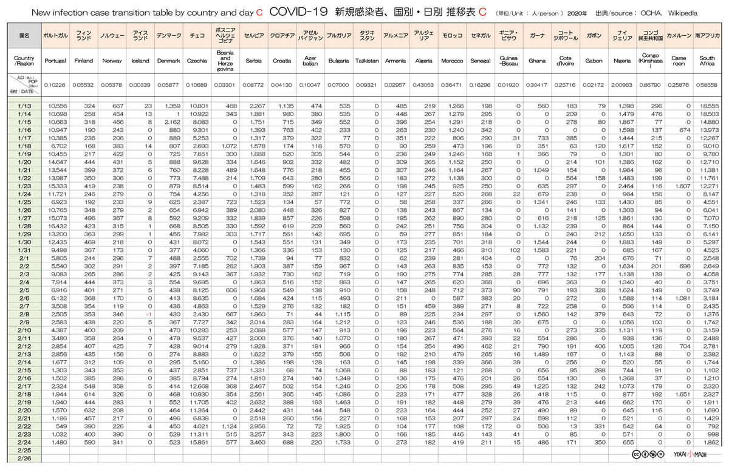Select the 'Nigeria' column header
The height and width of the screenshot is (467, 729).
click(x=622, y=61)
